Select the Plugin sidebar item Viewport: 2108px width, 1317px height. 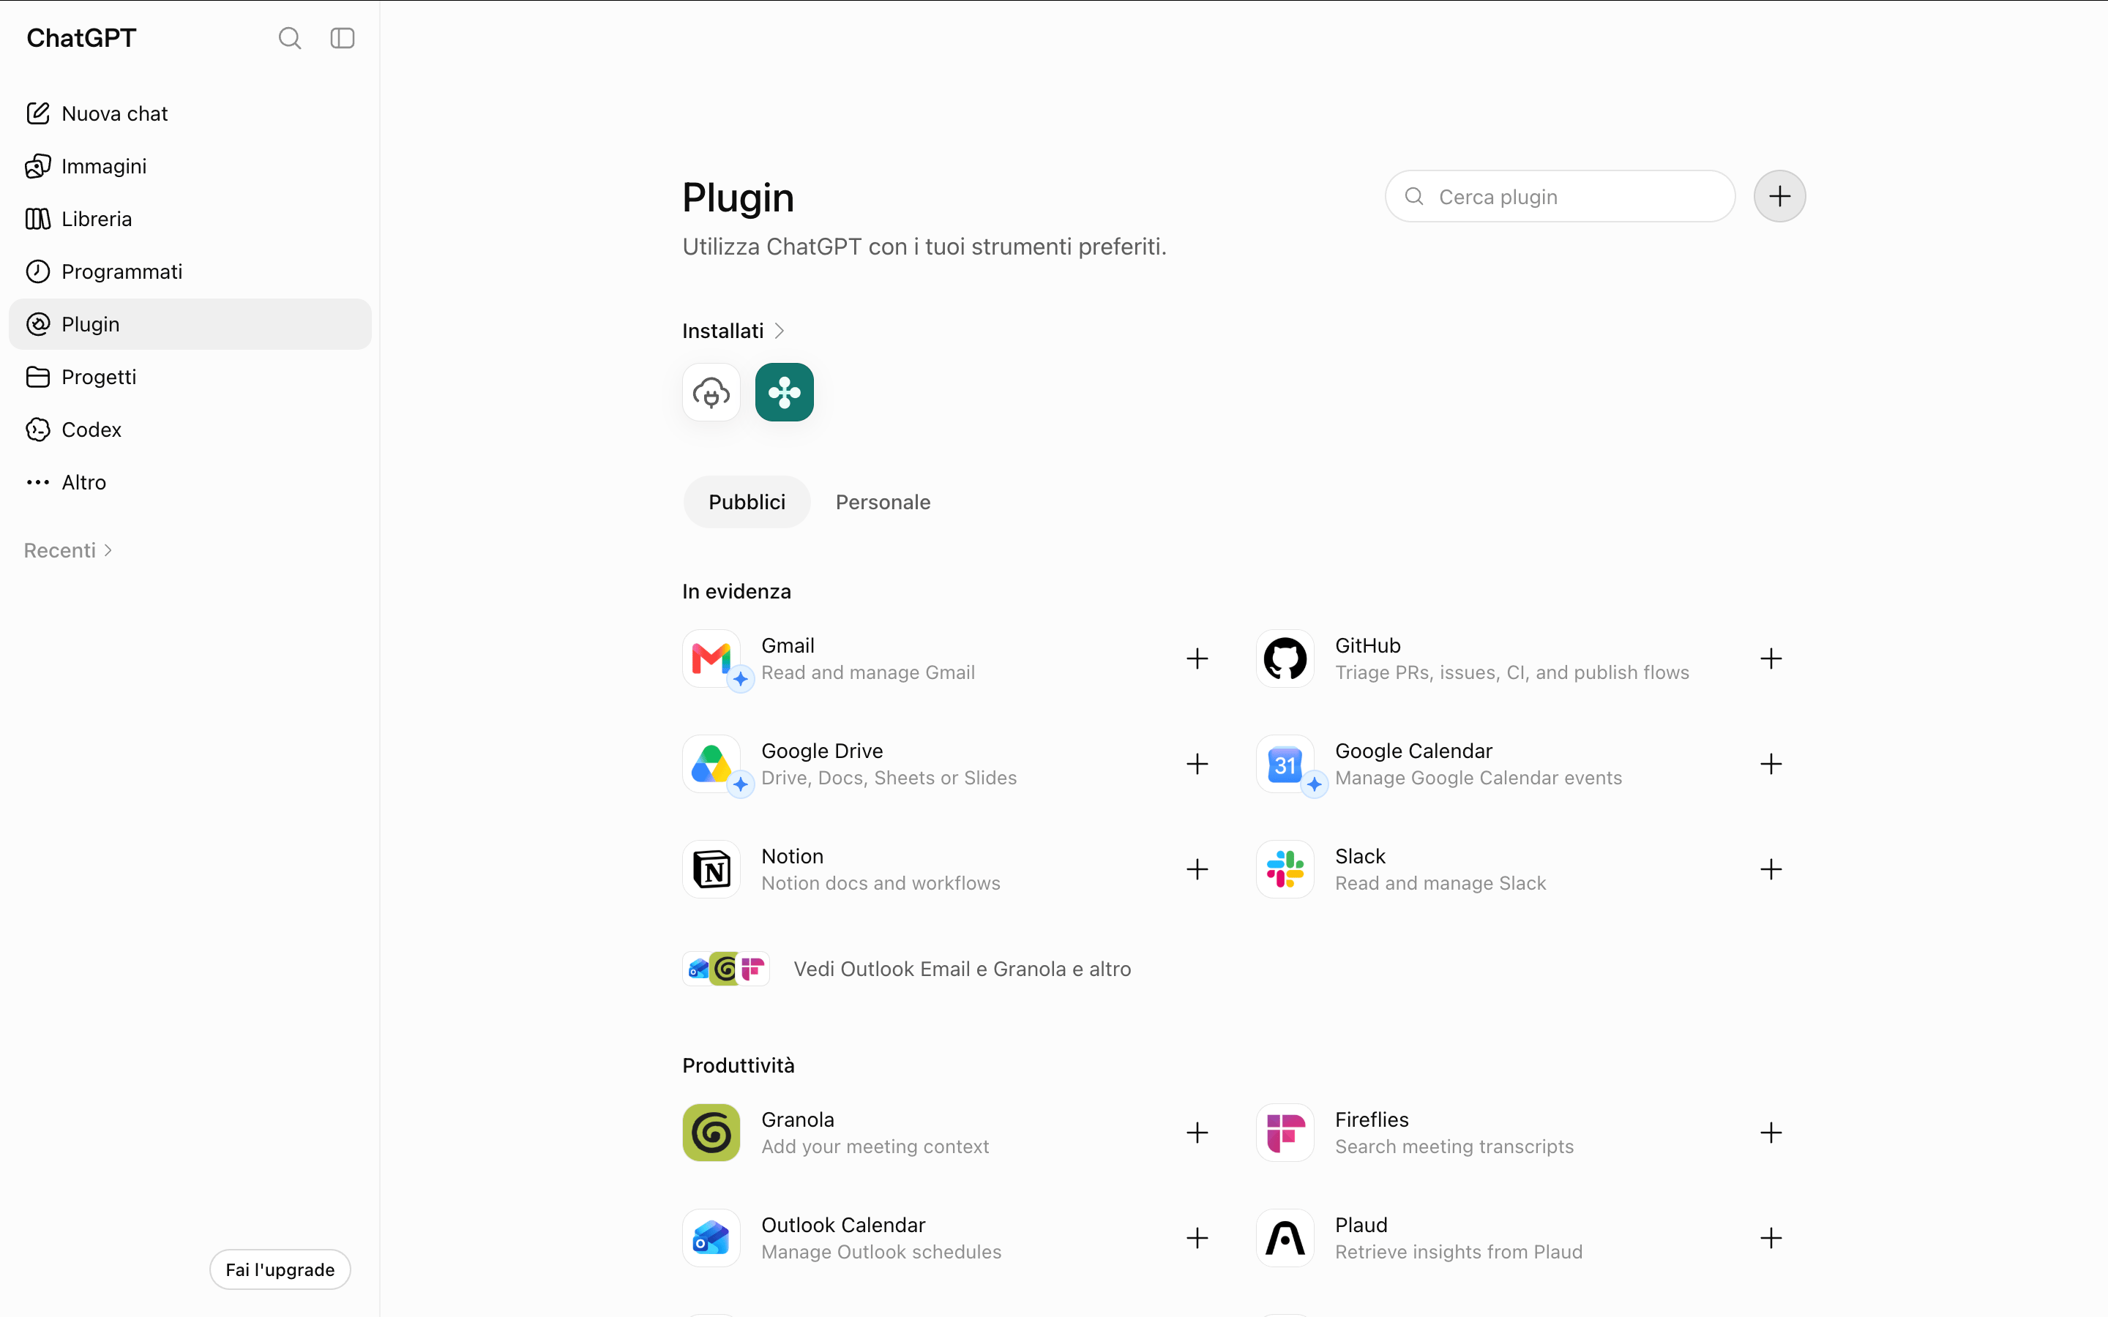[190, 324]
